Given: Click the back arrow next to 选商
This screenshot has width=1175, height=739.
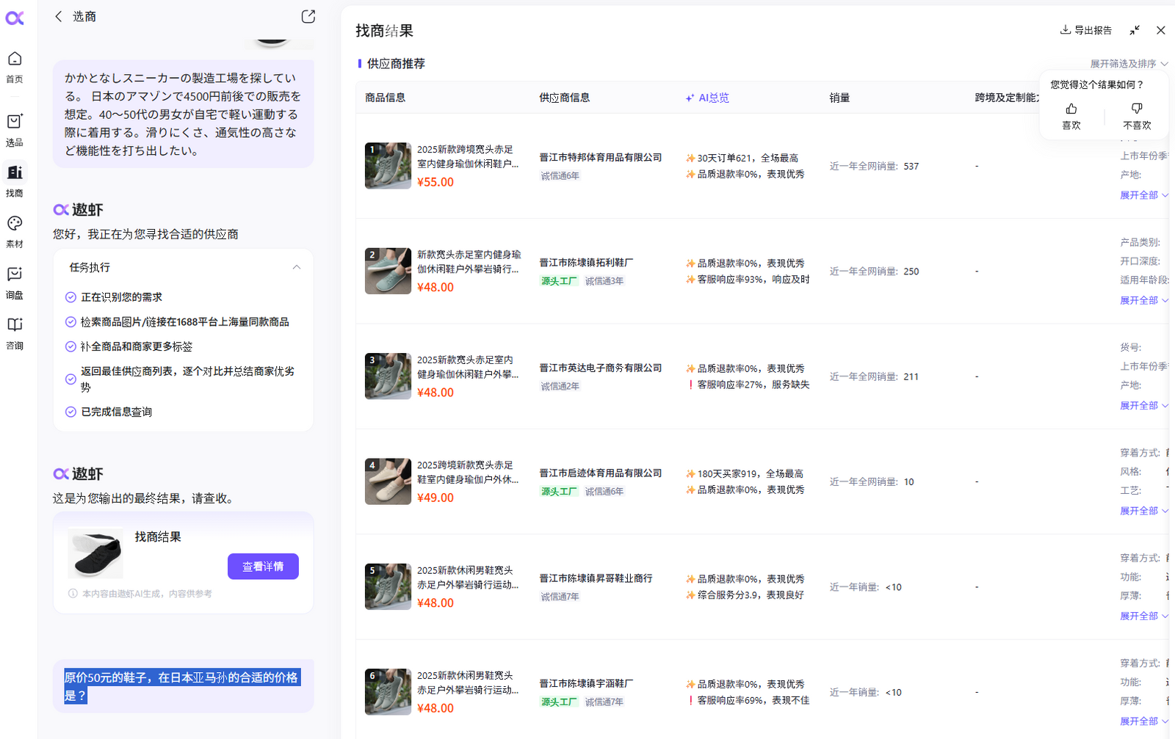Looking at the screenshot, I should coord(59,17).
